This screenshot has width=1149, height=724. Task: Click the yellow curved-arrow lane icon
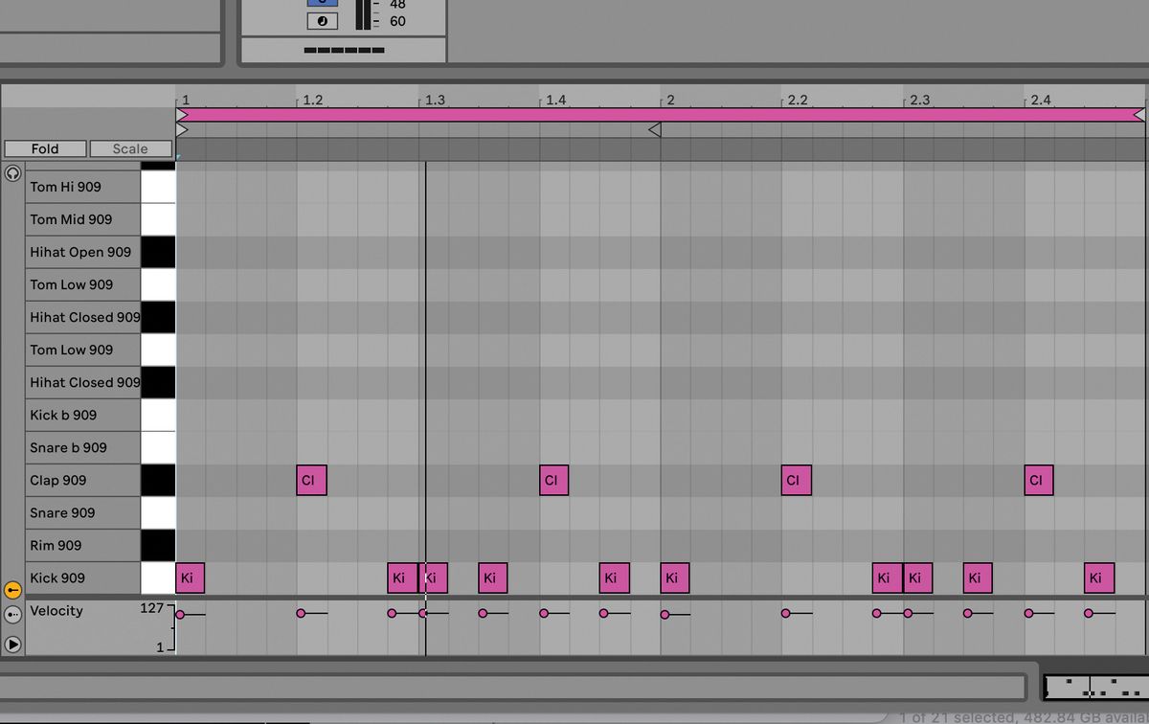pyautogui.click(x=12, y=591)
